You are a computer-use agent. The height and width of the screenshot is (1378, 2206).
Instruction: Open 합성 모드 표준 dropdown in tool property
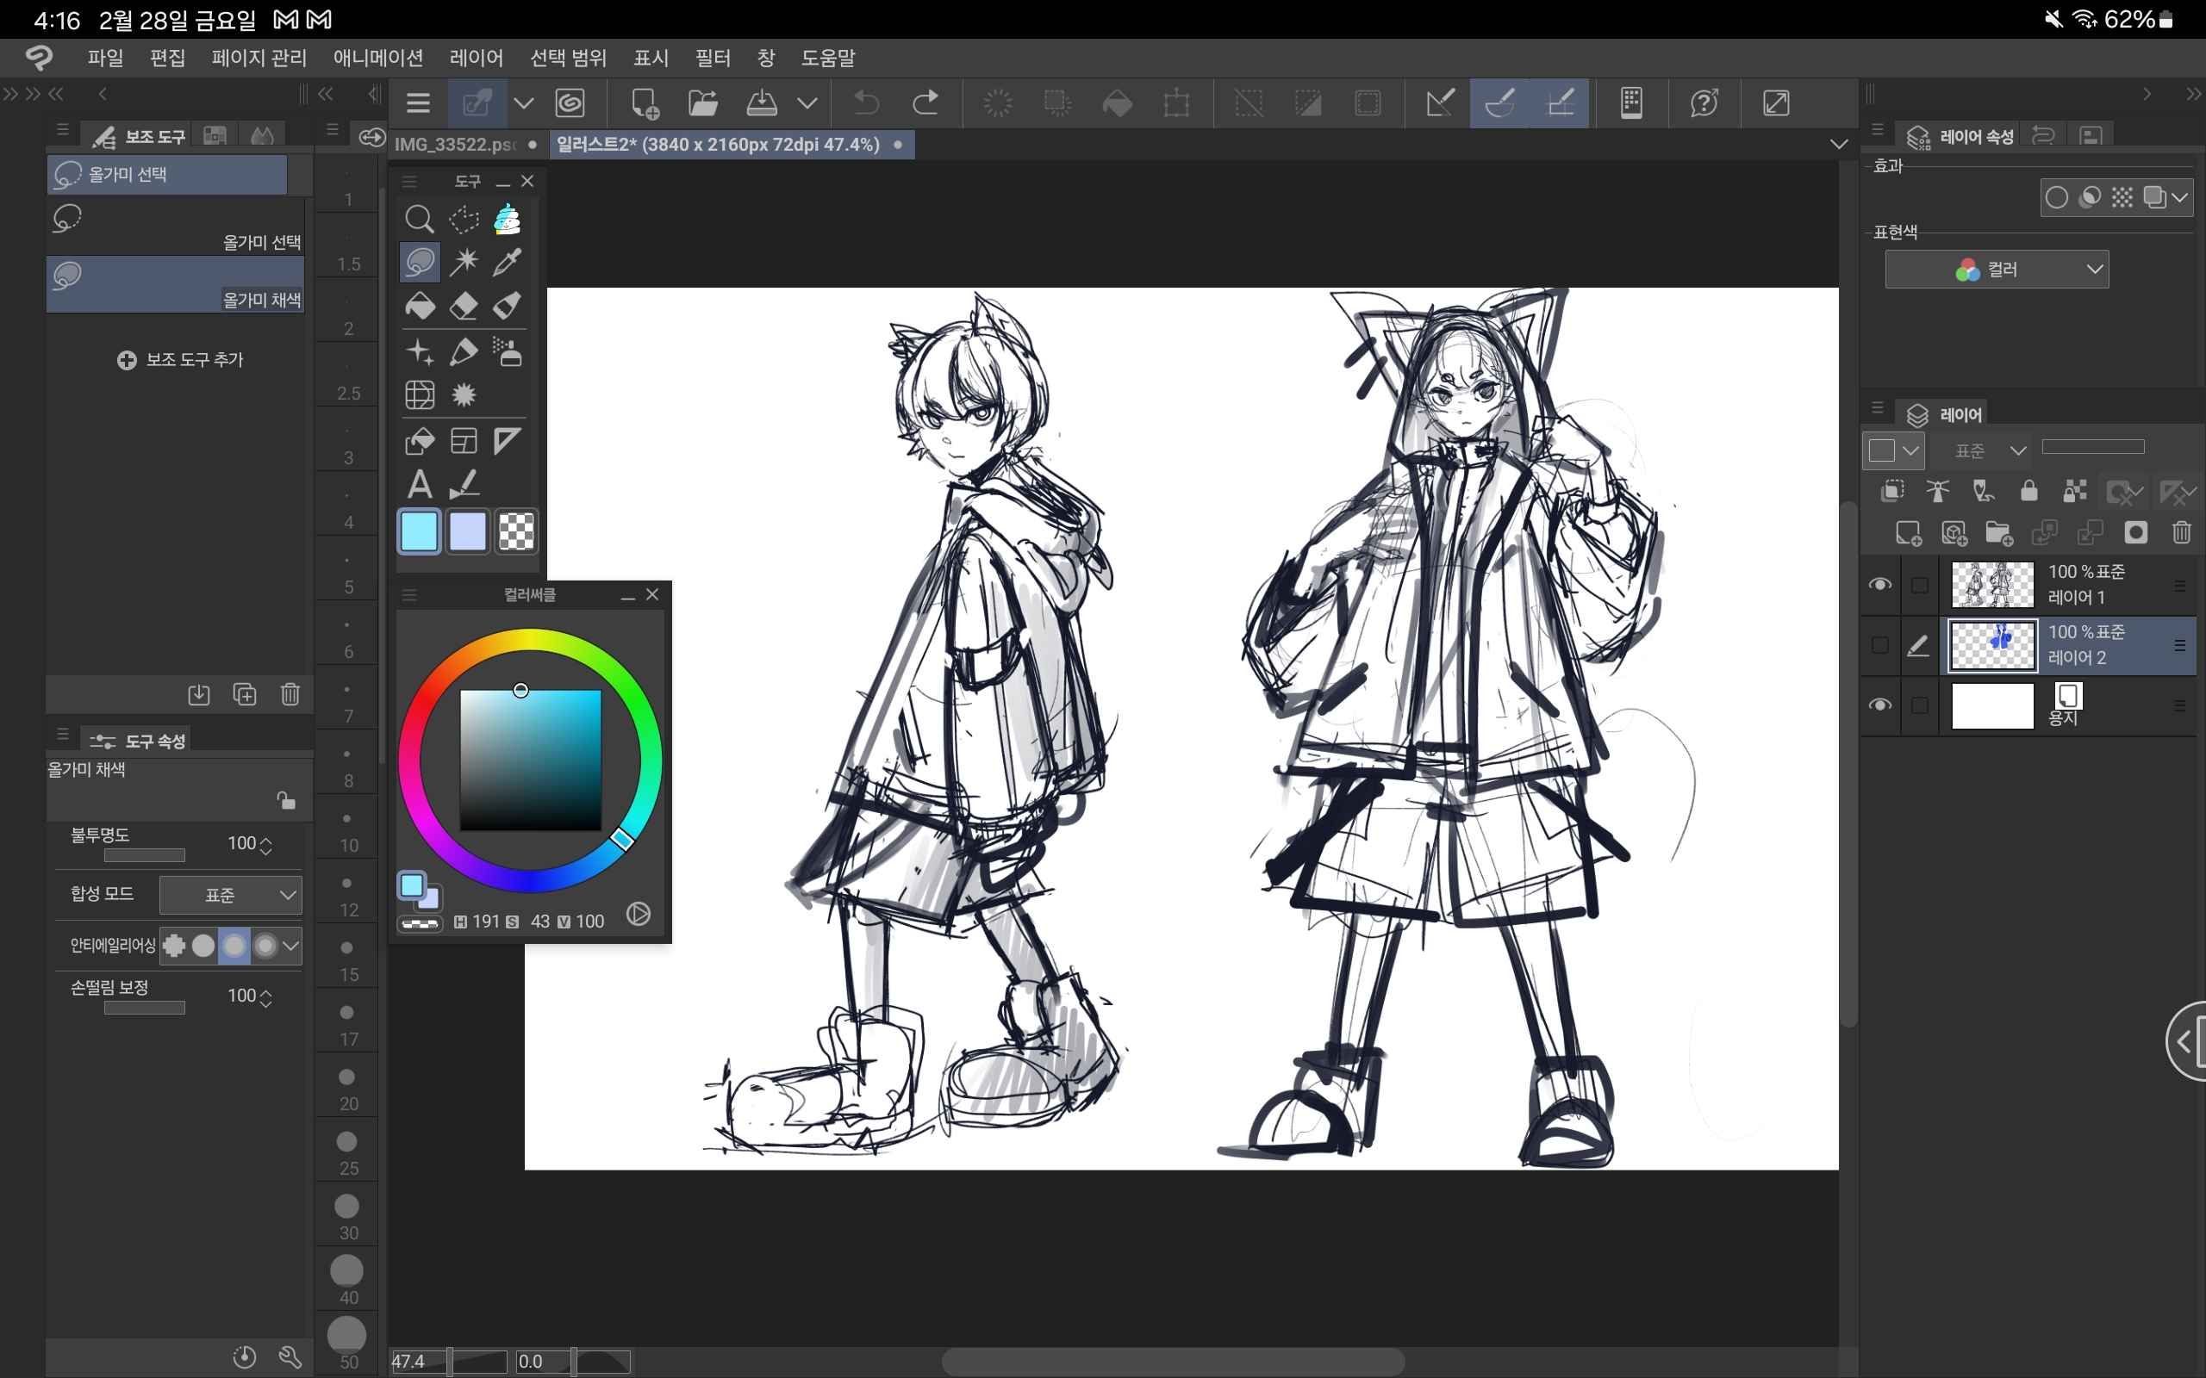point(231,895)
